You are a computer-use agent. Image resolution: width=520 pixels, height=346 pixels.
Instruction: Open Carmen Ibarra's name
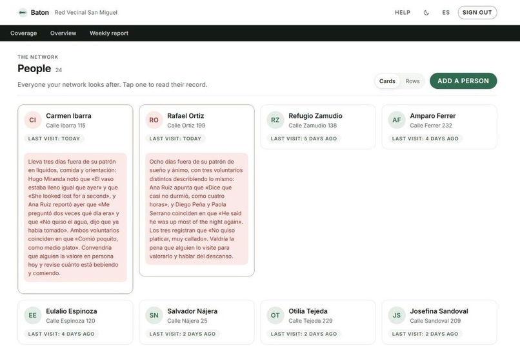coord(68,116)
